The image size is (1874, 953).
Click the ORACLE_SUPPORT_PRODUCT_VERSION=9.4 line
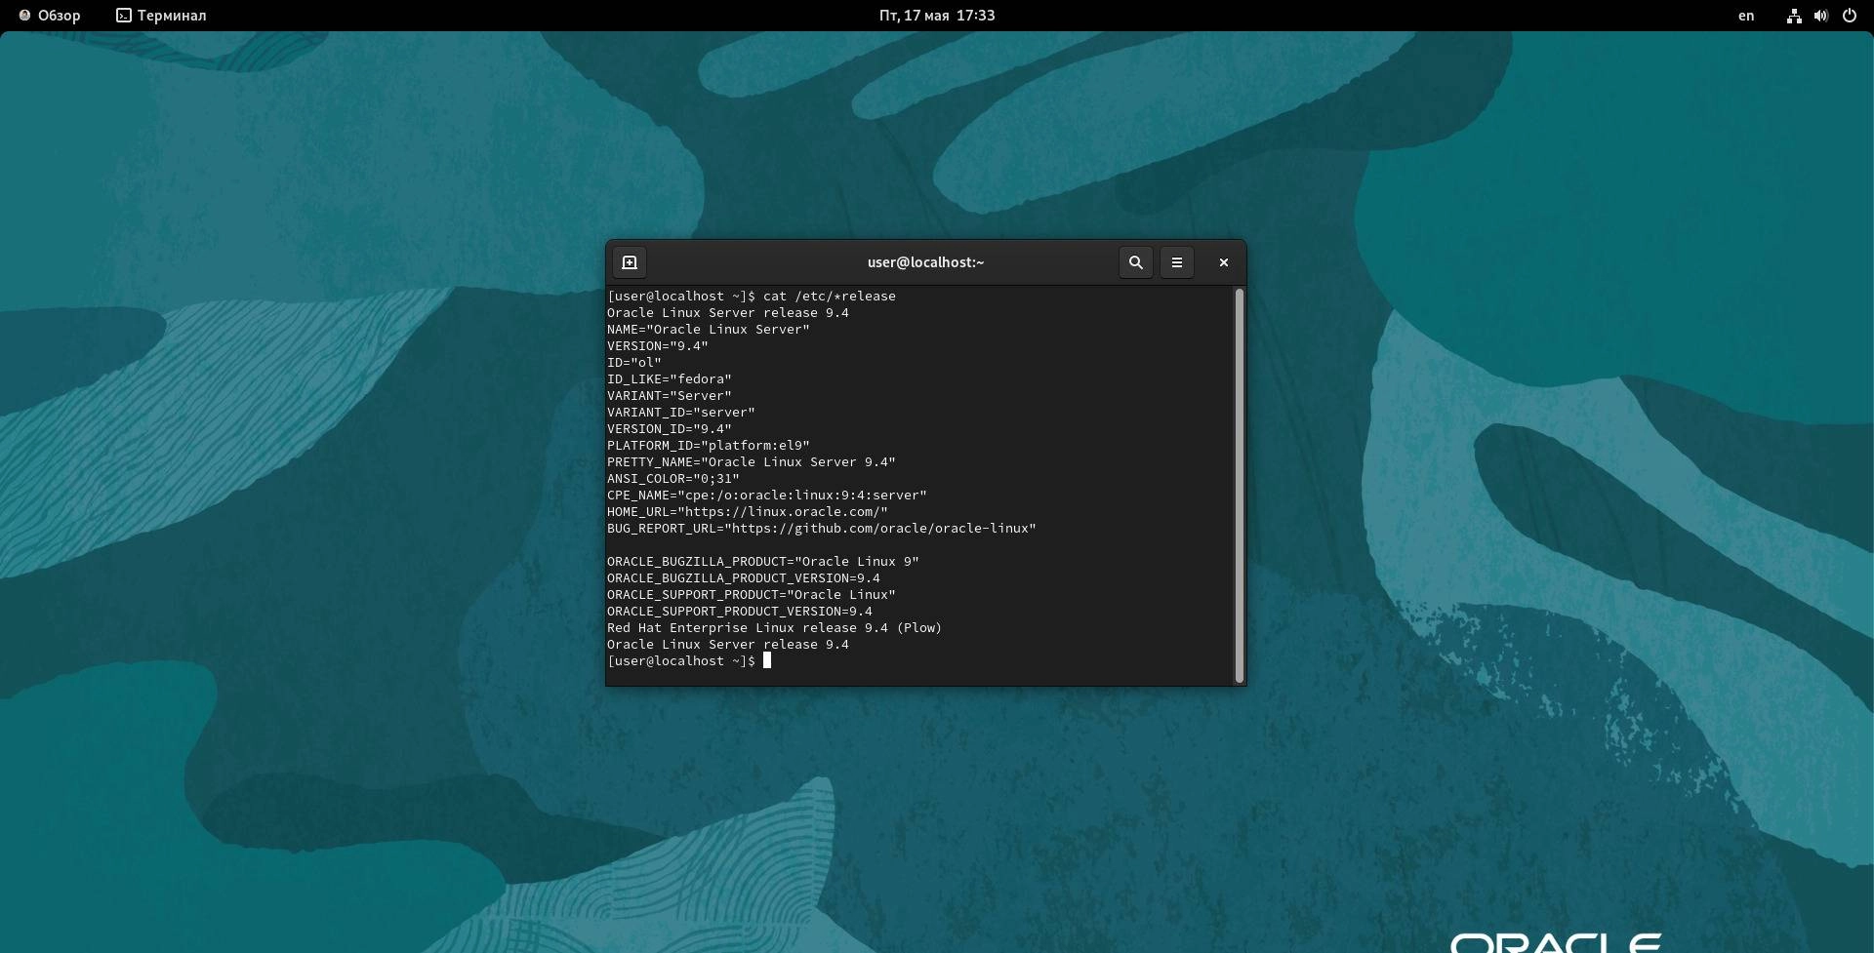(x=740, y=612)
